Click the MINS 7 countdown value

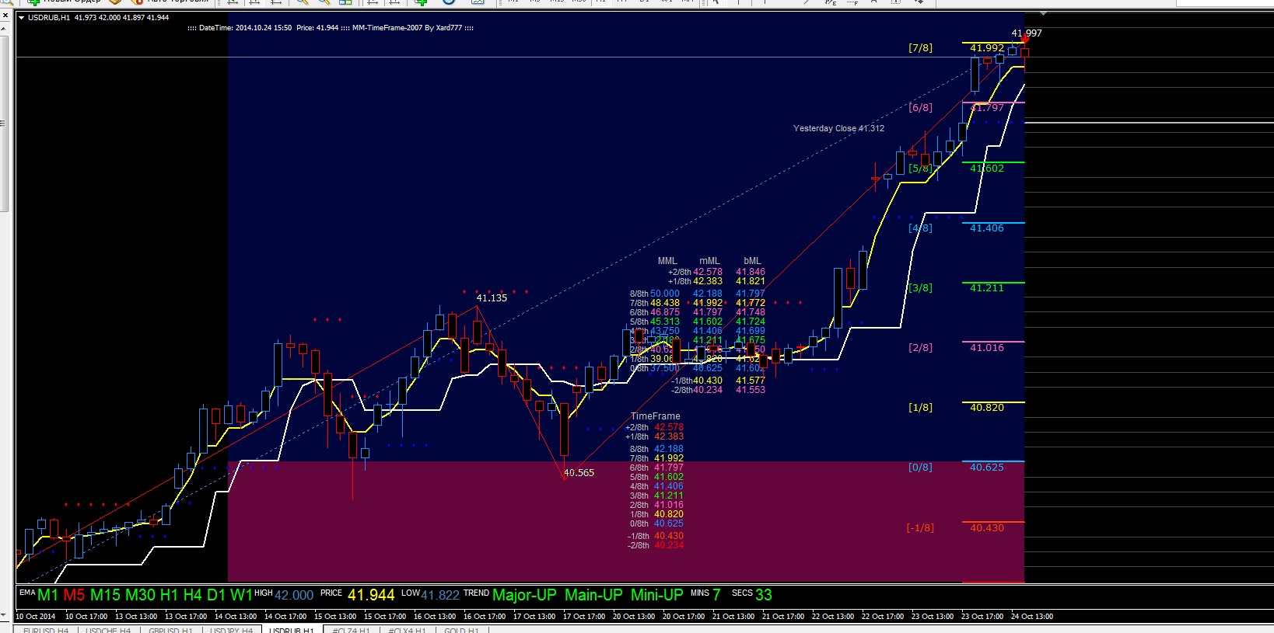[716, 595]
